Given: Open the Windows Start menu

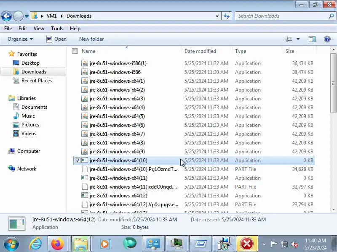Looking at the screenshot, I should 11,244.
